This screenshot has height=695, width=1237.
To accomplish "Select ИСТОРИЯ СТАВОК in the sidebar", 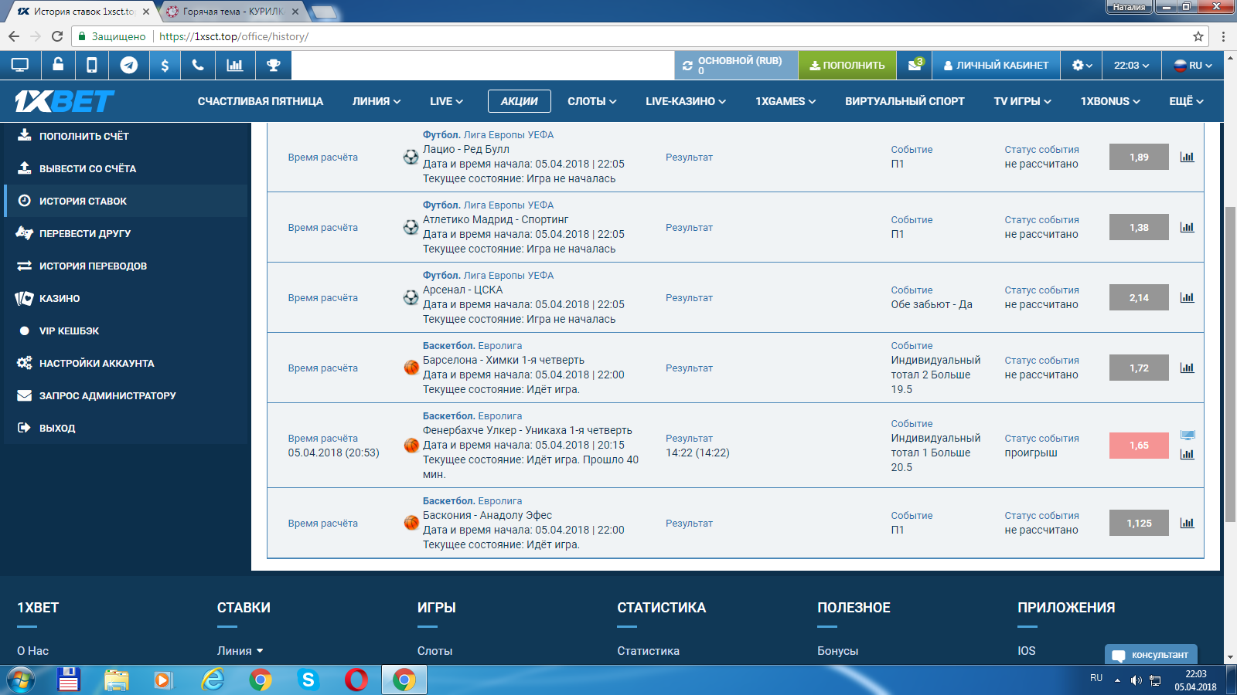I will [83, 201].
